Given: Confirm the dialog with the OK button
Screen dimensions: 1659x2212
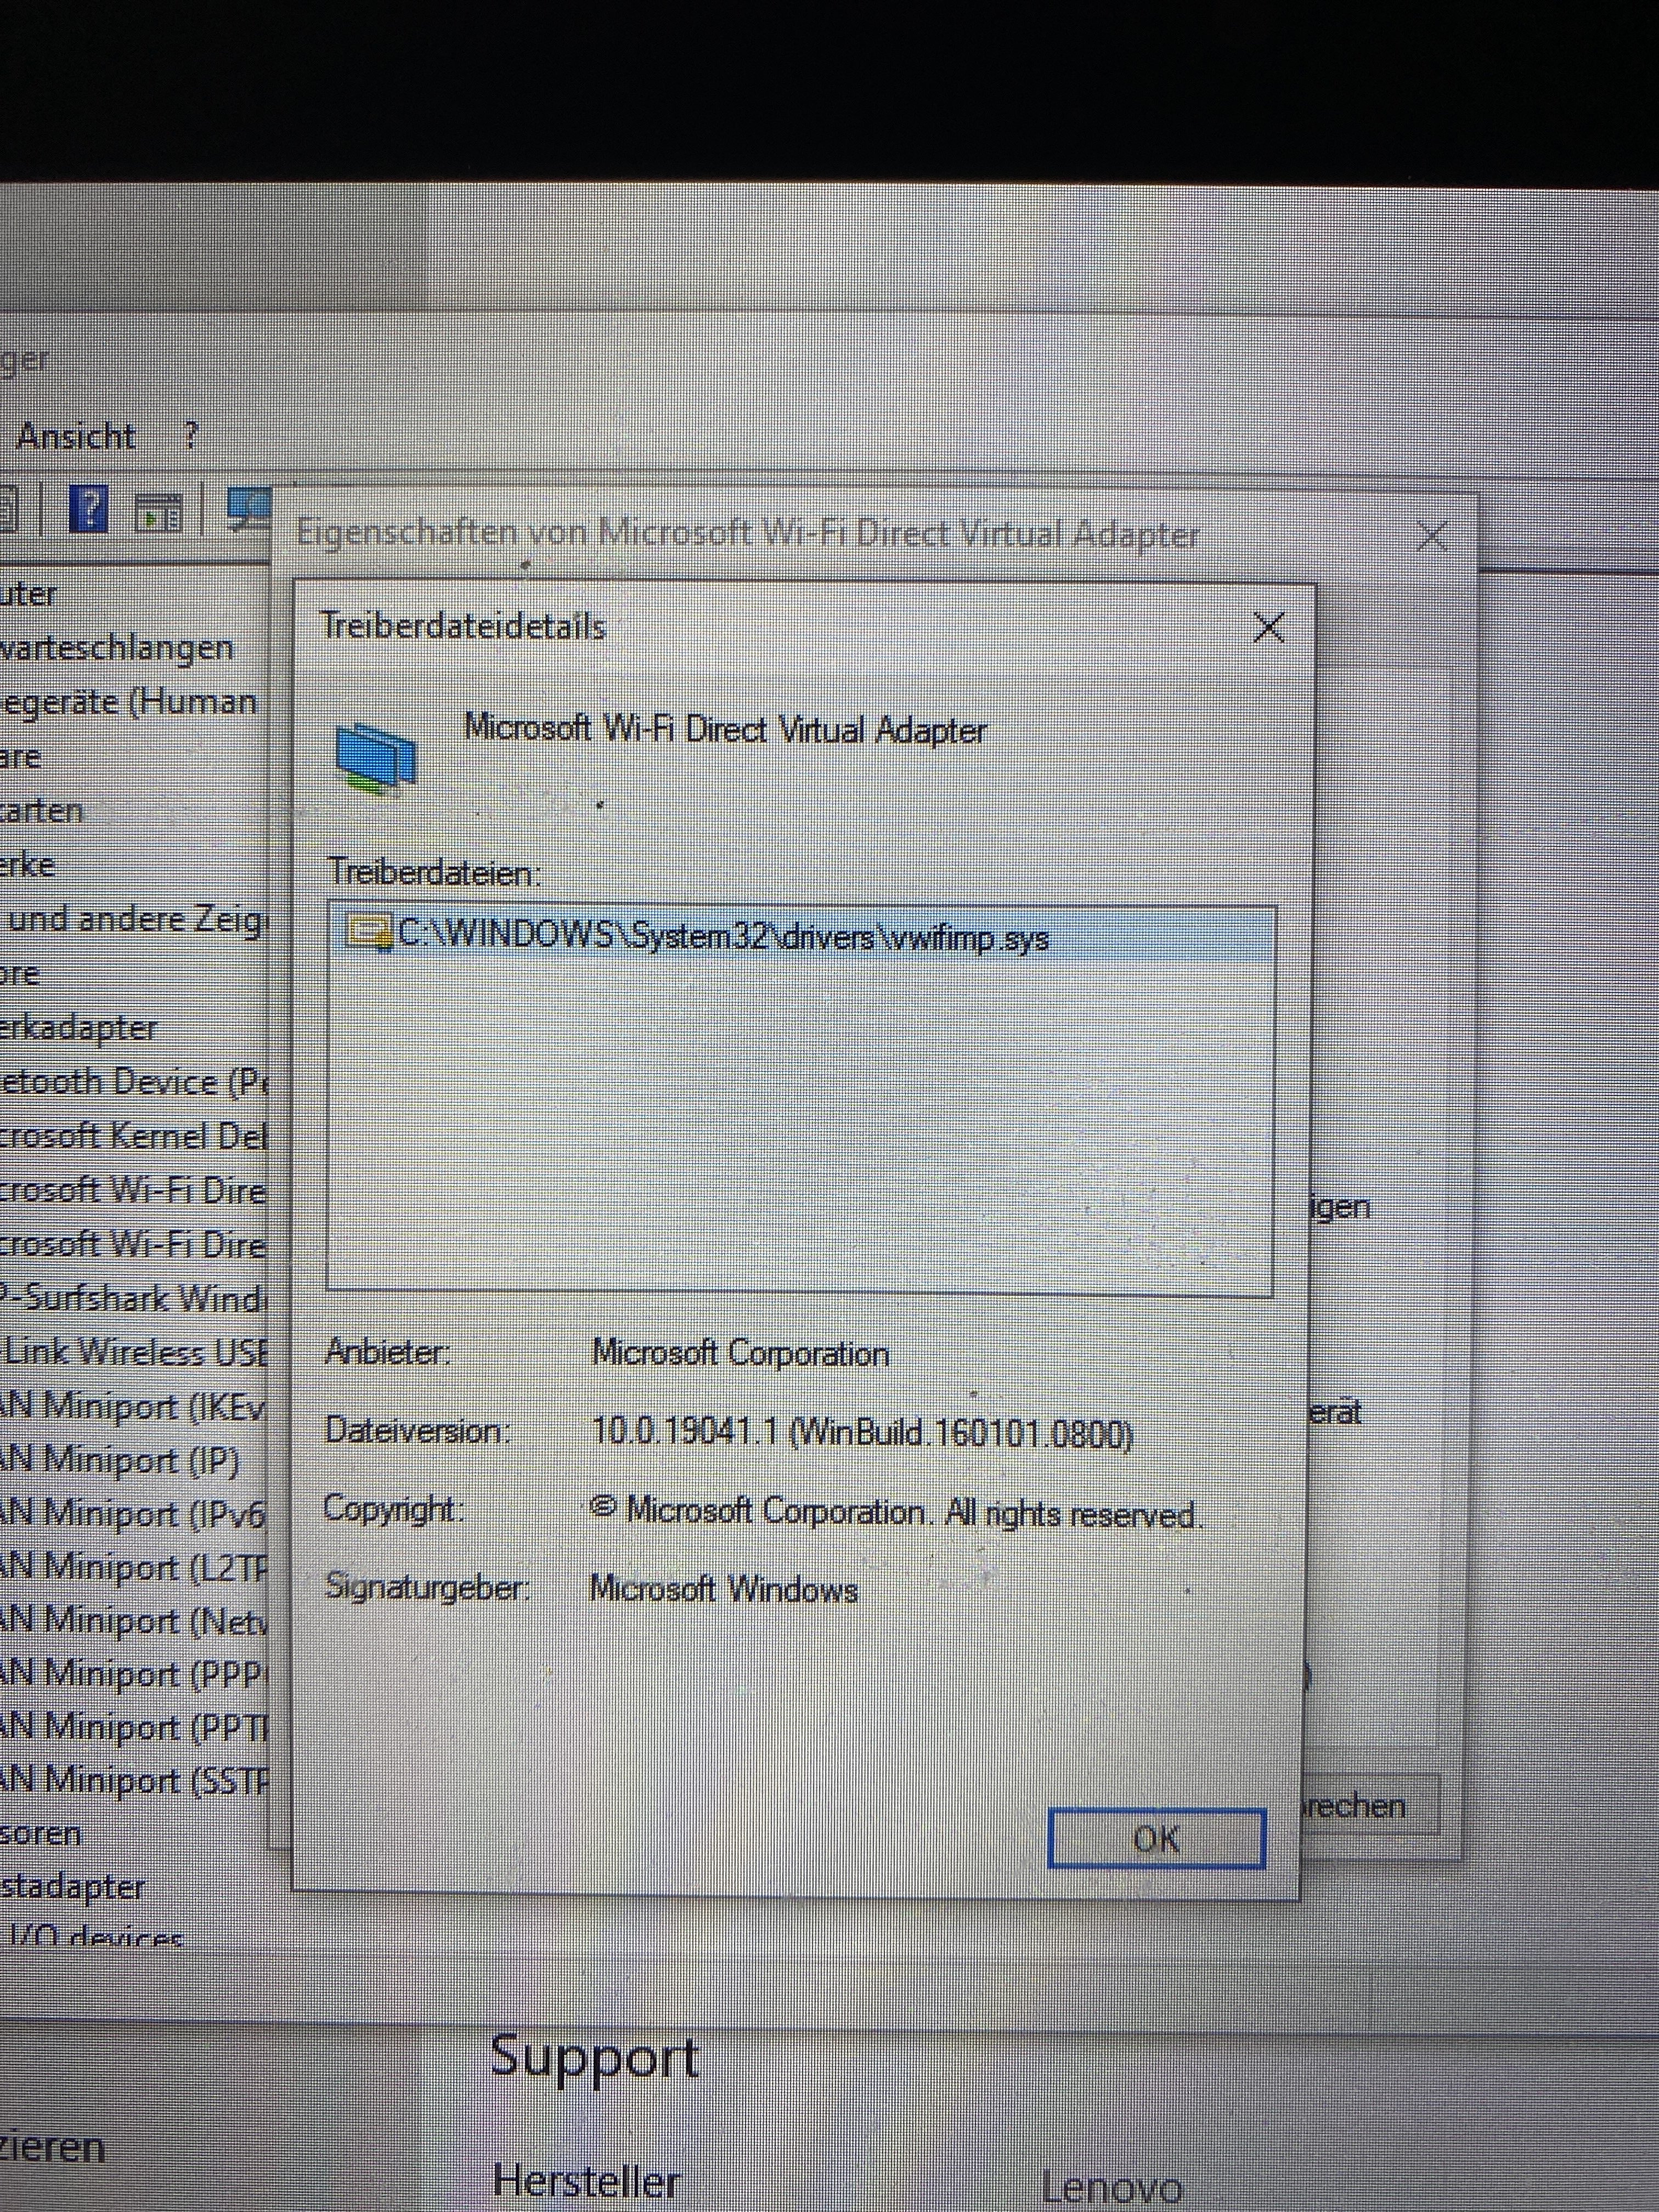Looking at the screenshot, I should point(1156,1838).
